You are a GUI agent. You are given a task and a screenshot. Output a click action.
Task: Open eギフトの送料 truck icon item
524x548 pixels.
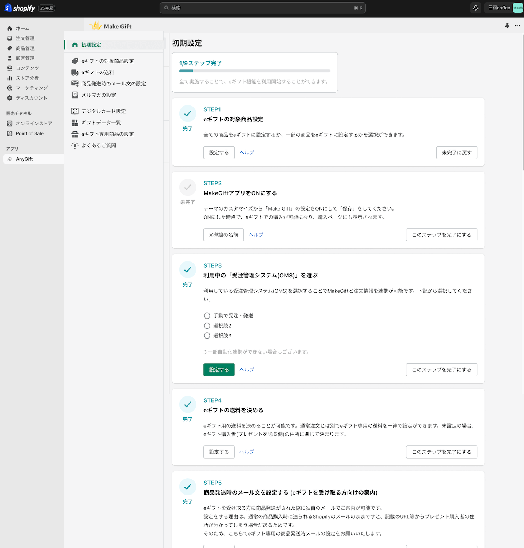coord(75,72)
